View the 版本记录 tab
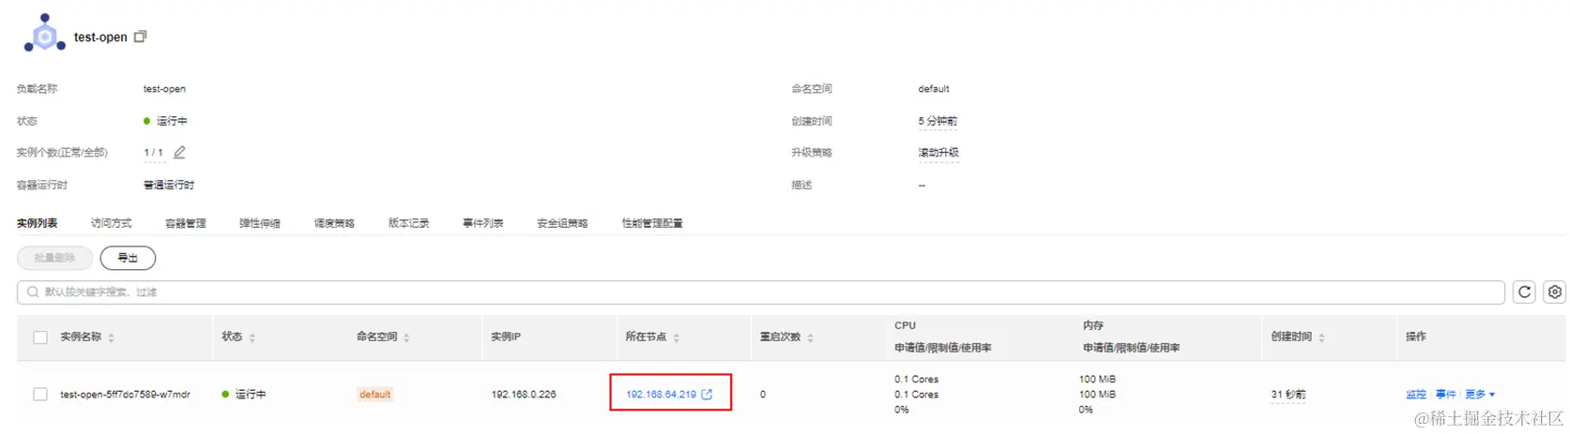The width and height of the screenshot is (1570, 434). (x=408, y=223)
